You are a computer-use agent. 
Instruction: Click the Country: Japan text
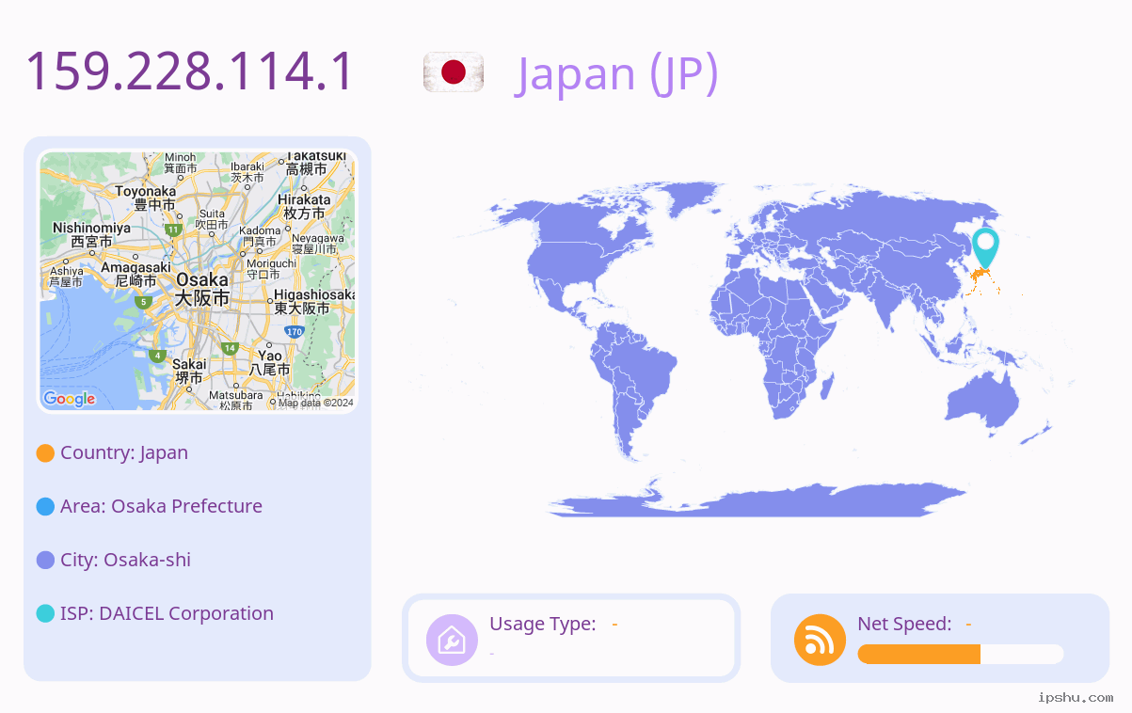click(124, 452)
